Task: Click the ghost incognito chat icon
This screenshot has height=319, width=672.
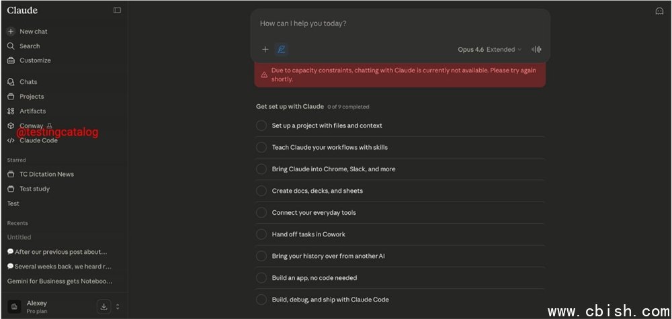Action: (659, 11)
